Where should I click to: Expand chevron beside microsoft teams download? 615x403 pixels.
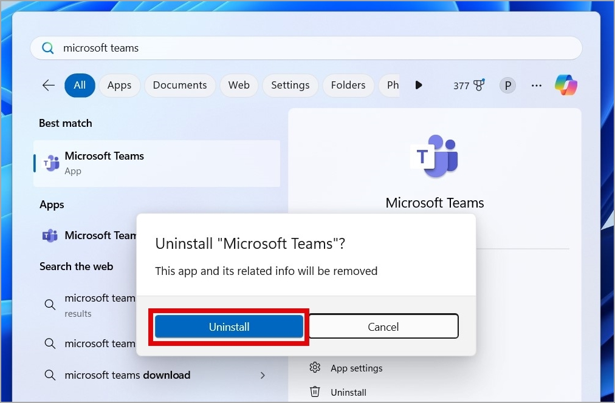point(263,375)
